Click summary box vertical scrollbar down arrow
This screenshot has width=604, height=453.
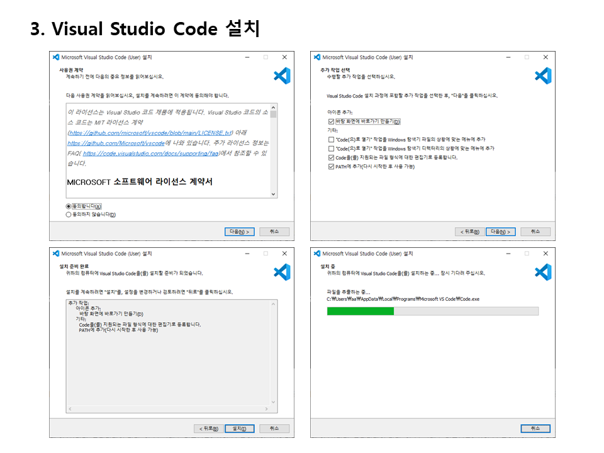[x=274, y=402]
